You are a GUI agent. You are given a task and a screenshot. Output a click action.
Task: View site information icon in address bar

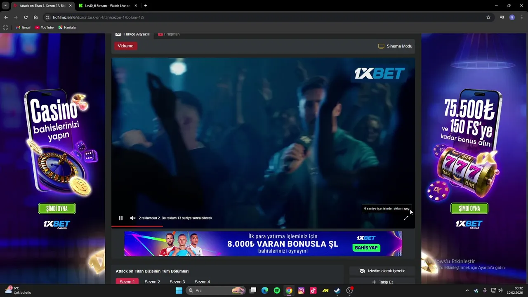47,17
